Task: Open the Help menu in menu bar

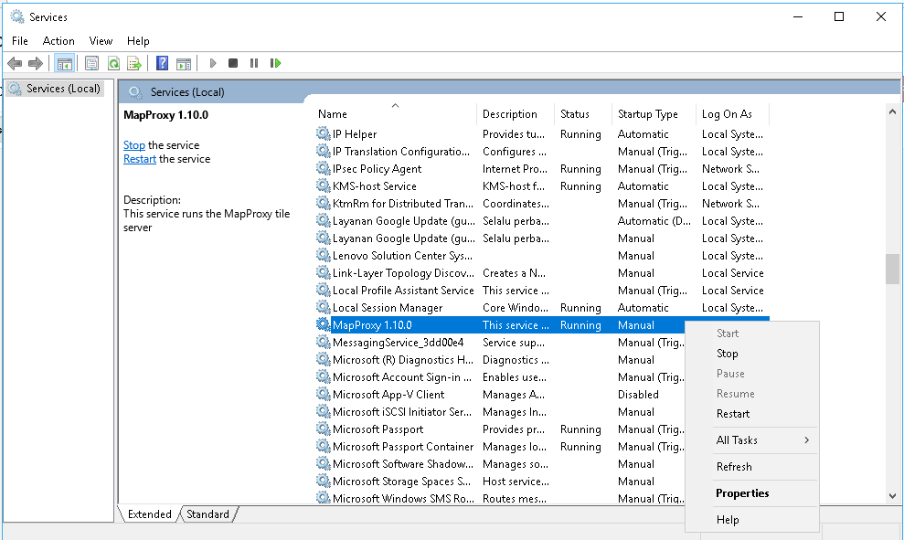Action: coord(138,41)
